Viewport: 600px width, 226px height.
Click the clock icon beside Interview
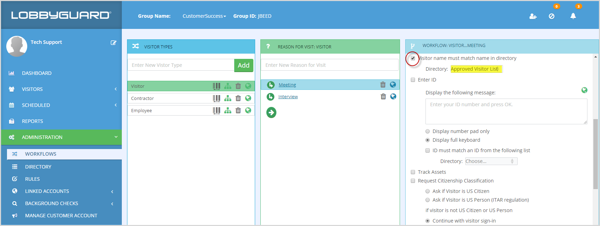coord(271,97)
